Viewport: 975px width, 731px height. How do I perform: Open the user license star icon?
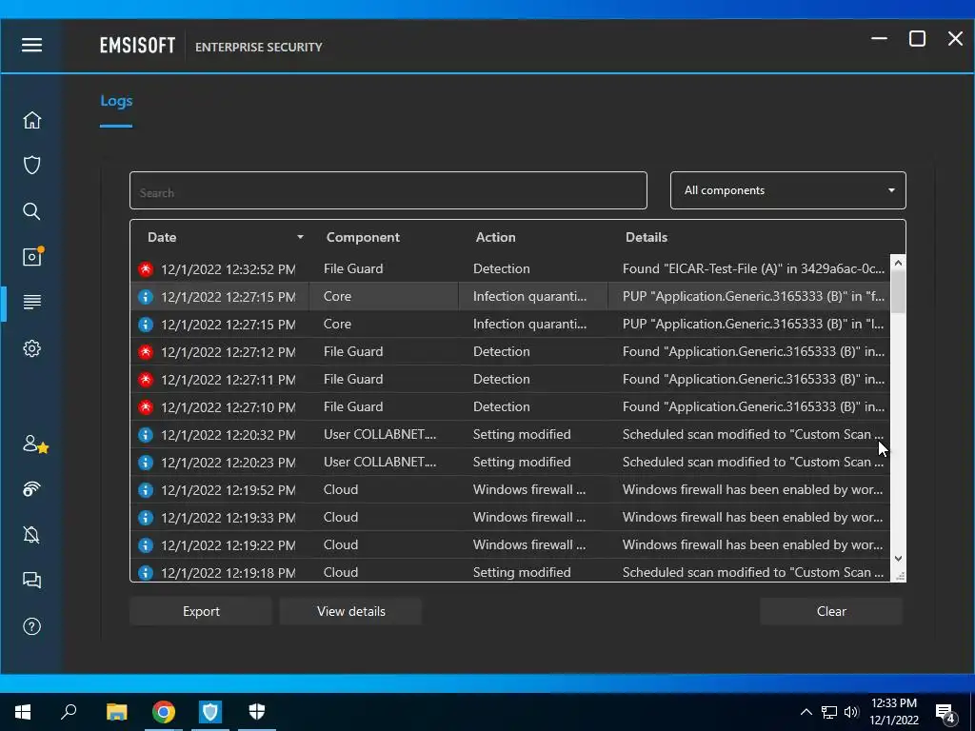[35, 444]
